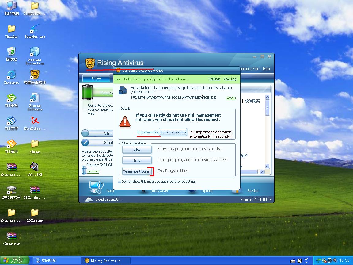Click the scroll-down arrow in Rising panel
Screen dimensions: 353x265
point(267,166)
